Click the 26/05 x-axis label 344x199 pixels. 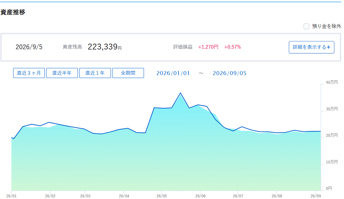pyautogui.click(x=162, y=196)
